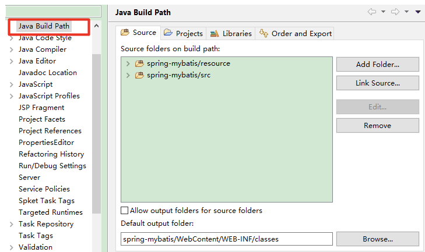Screen dimensions: 425x252
Task: Open the Refactoring History page
Action: point(51,154)
